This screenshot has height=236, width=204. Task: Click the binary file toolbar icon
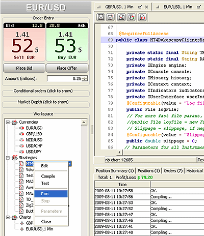142,17
